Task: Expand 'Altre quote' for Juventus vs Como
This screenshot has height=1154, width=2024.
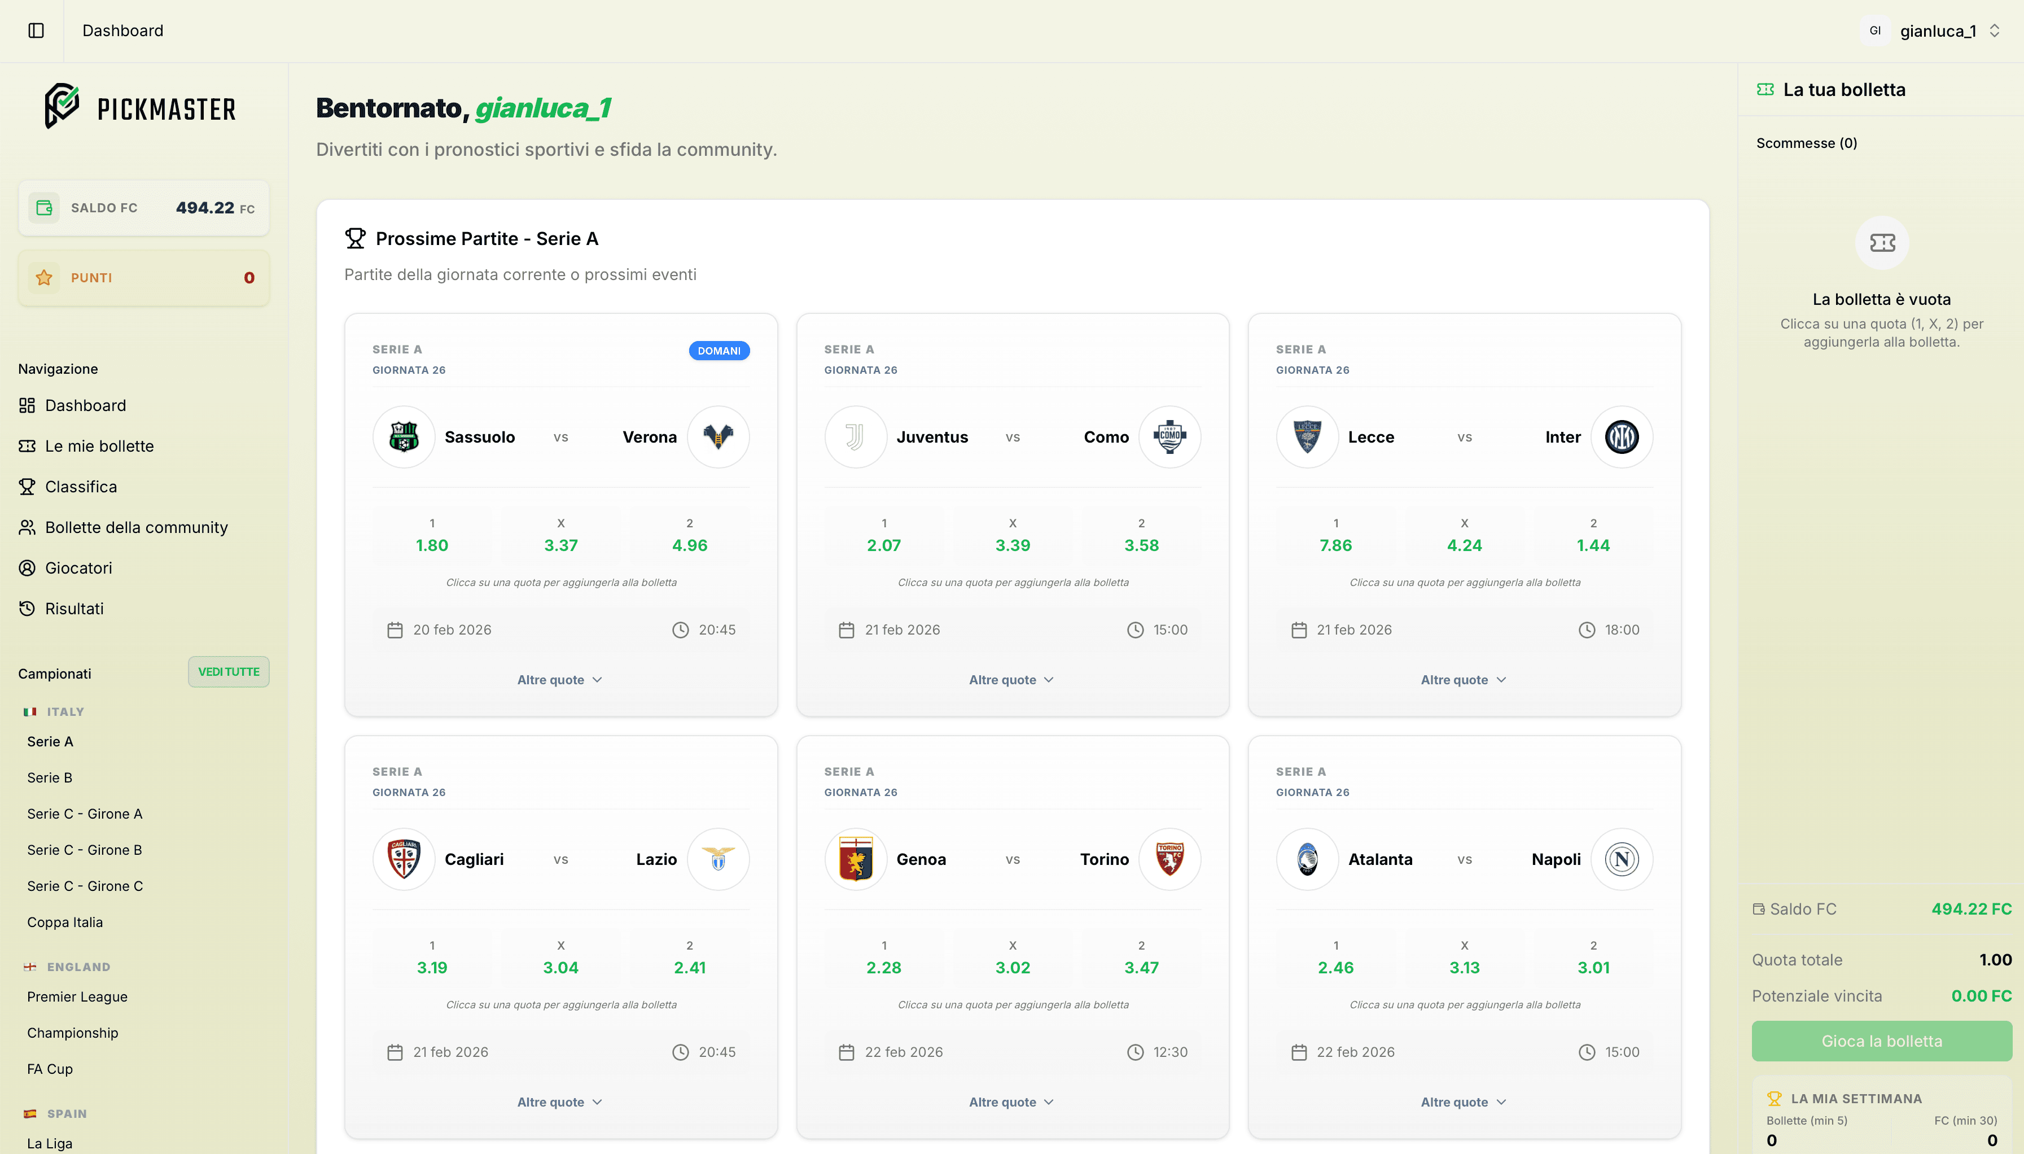Action: (x=1011, y=679)
